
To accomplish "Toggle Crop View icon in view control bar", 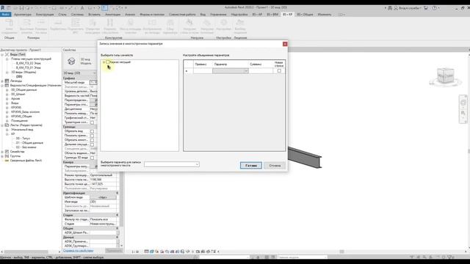I will pos(172,252).
